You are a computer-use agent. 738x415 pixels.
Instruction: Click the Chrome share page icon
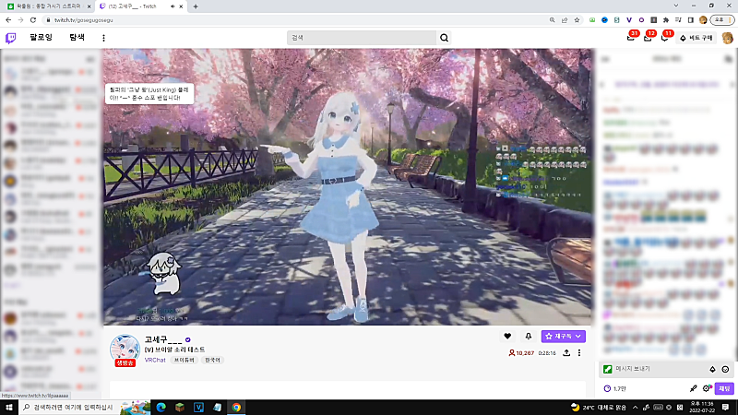coord(565,20)
